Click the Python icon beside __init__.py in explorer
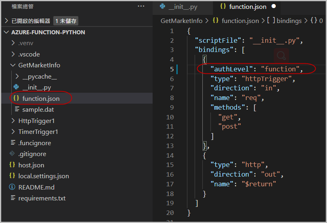The width and height of the screenshot is (327, 223). 16,87
